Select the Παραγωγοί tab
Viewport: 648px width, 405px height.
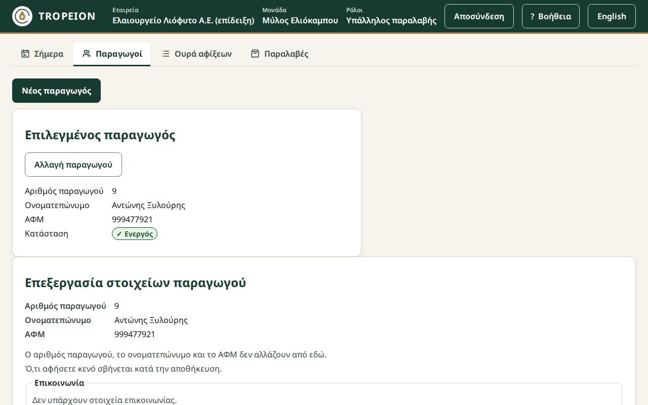pyautogui.click(x=112, y=54)
